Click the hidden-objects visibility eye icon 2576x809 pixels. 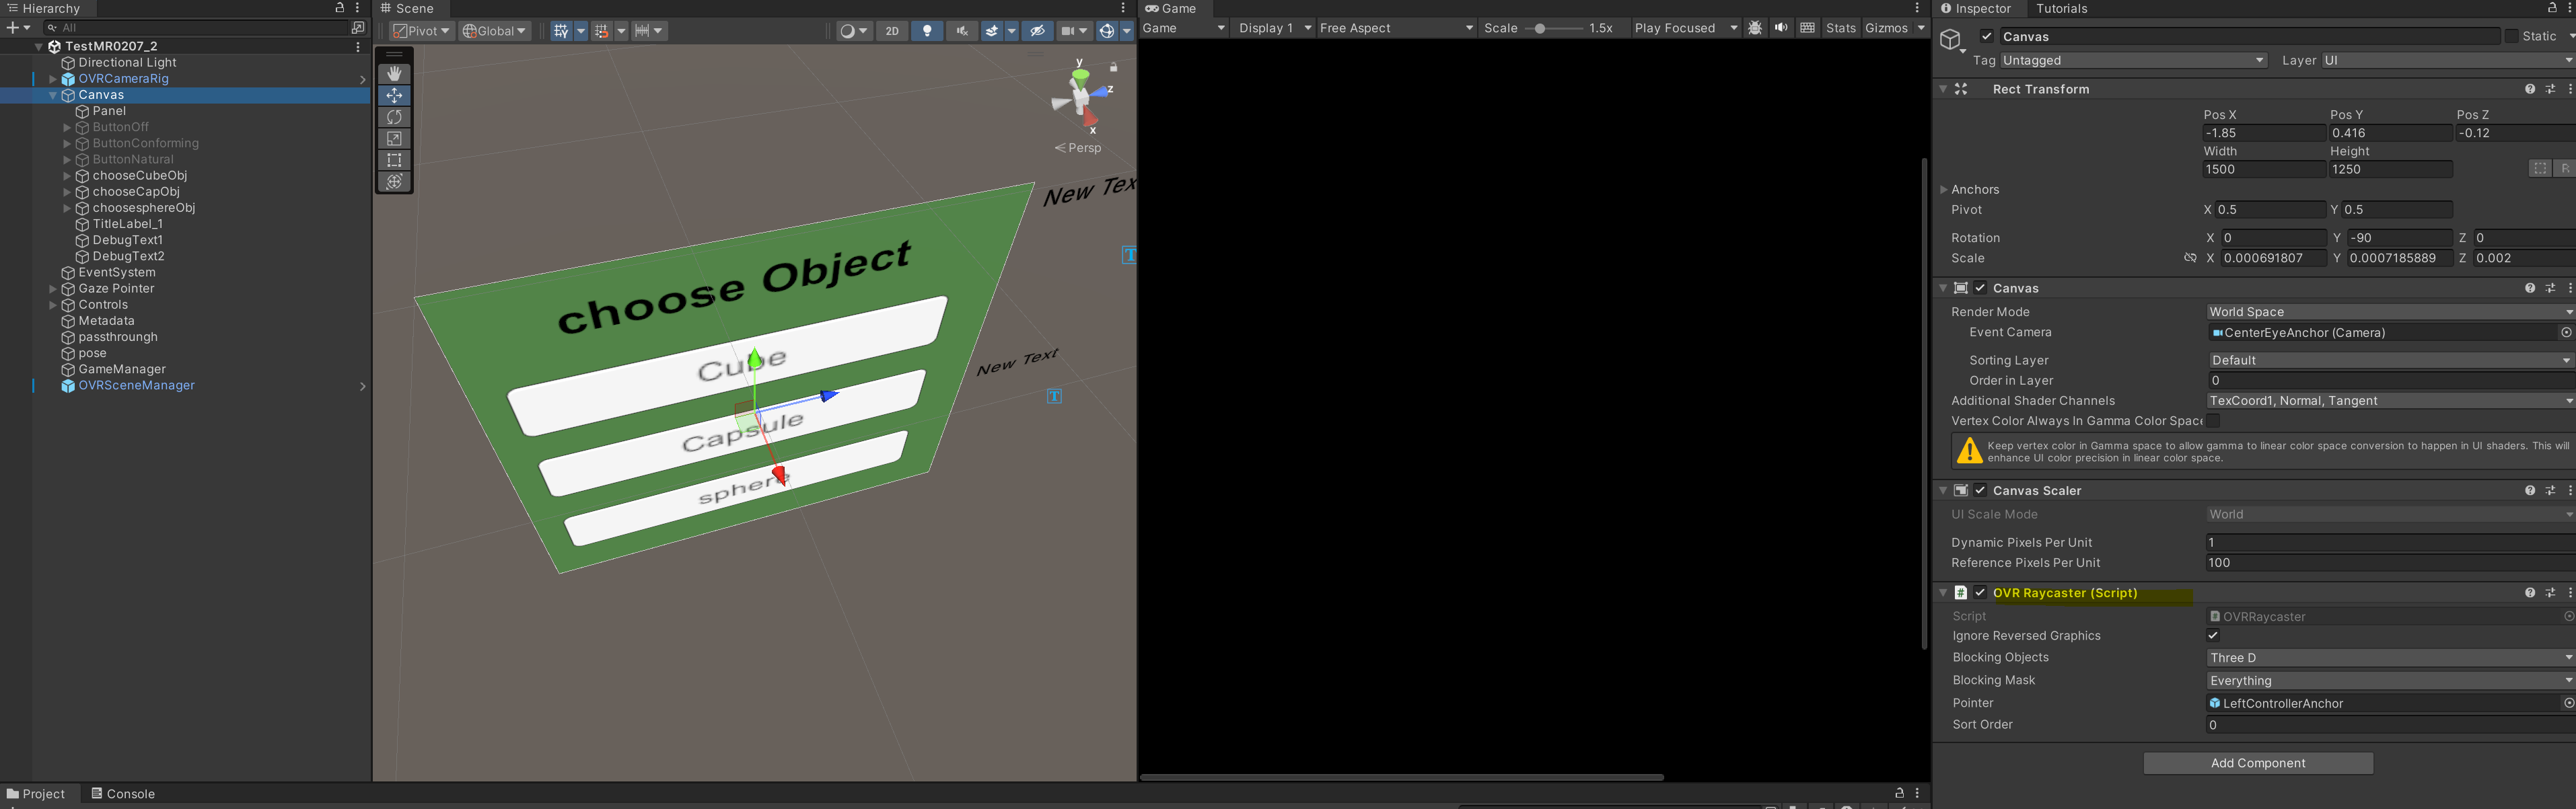(1037, 31)
